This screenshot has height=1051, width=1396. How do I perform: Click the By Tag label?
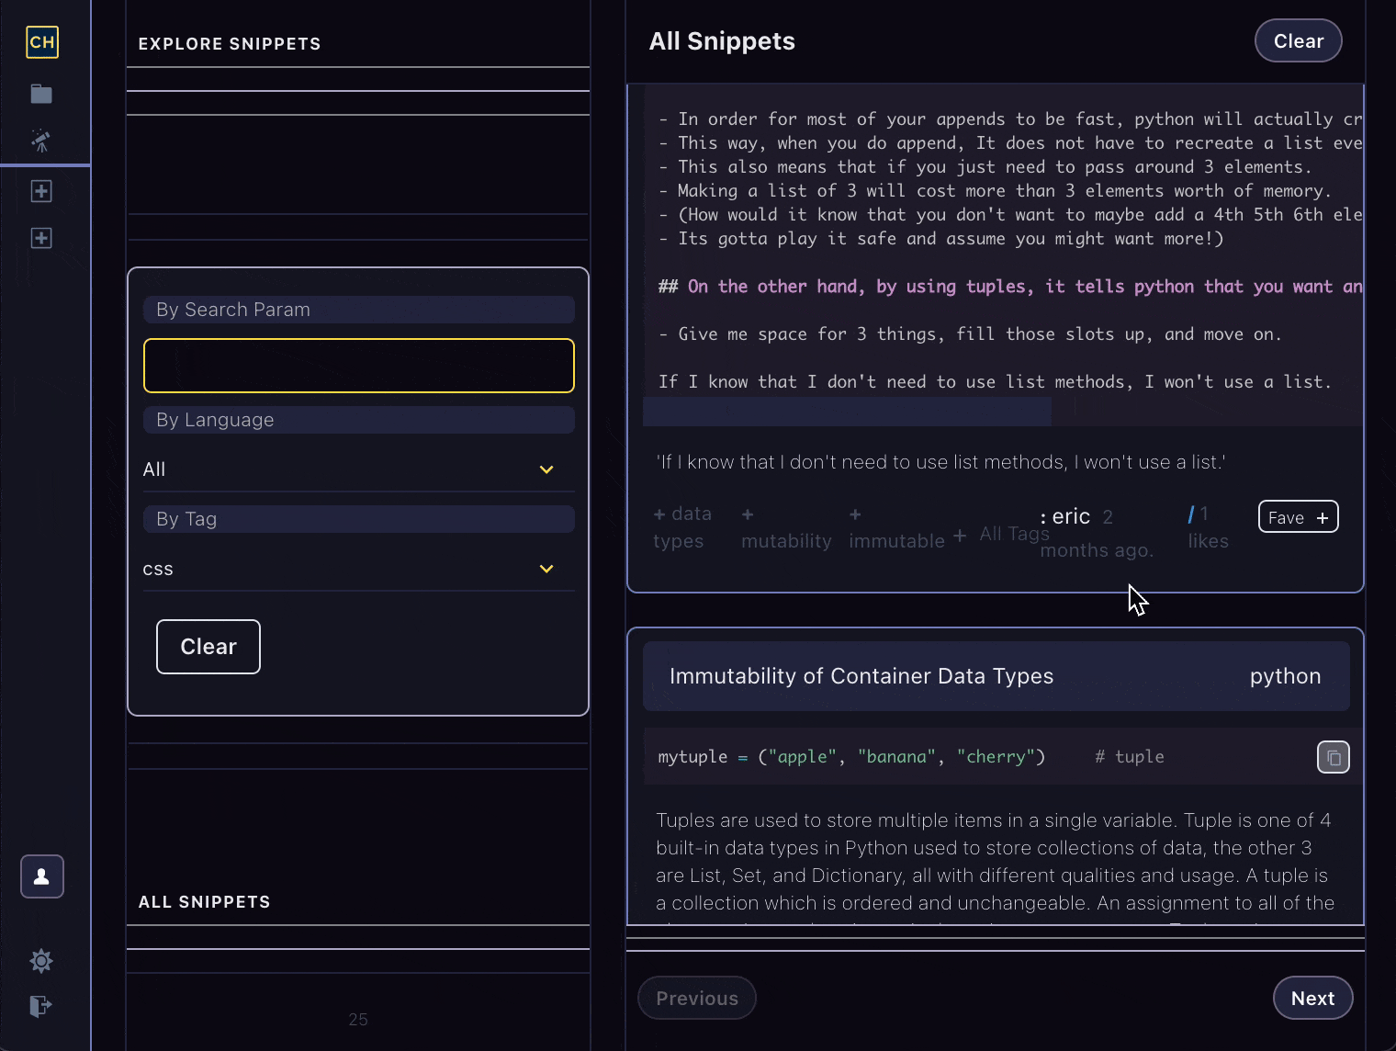point(359,519)
